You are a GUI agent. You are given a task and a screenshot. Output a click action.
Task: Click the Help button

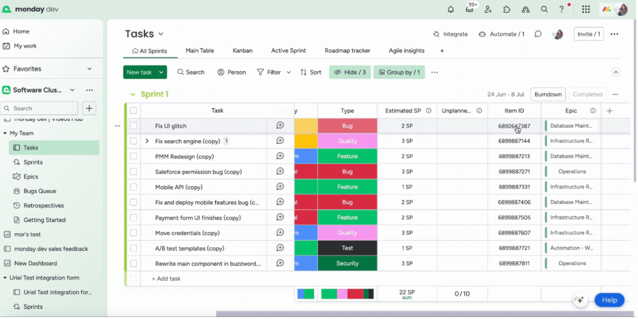[x=609, y=300]
